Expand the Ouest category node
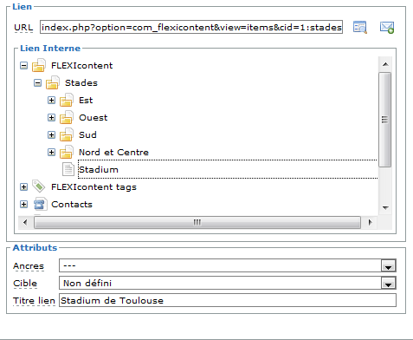The image size is (413, 340). pos(52,118)
